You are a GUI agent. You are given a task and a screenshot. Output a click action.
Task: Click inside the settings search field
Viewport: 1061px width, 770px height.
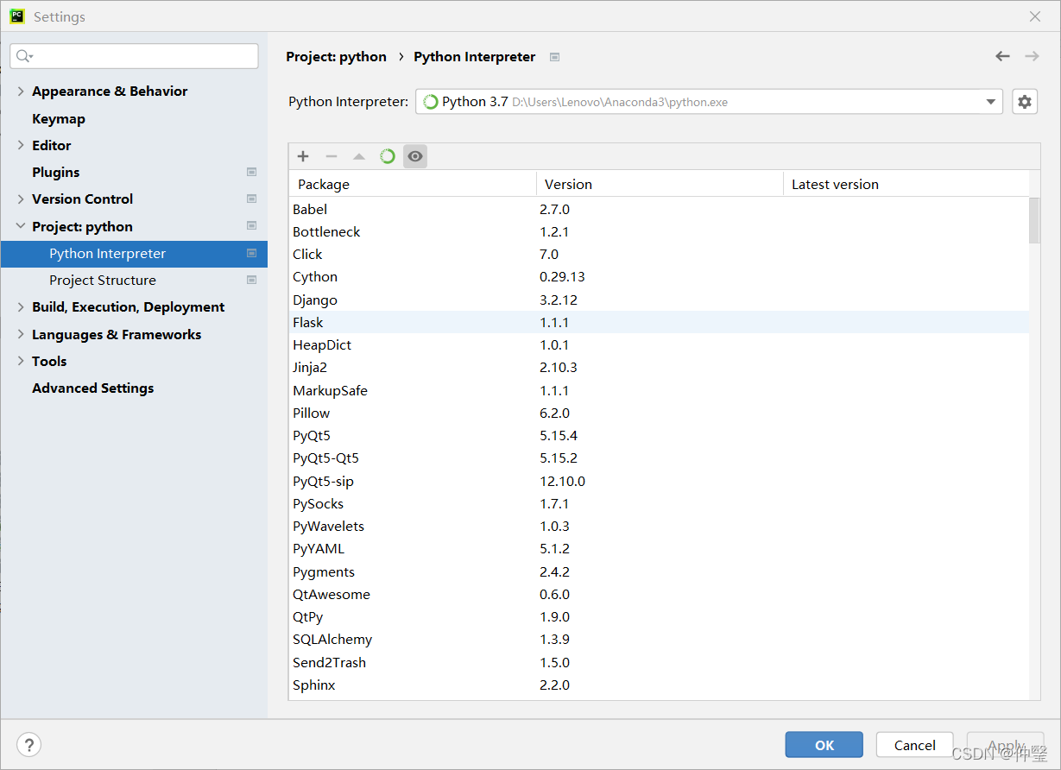point(134,55)
